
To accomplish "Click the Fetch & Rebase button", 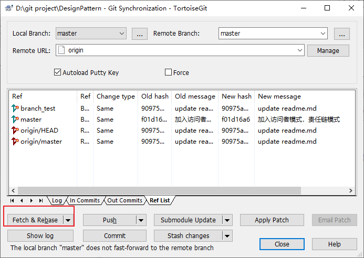I will pos(35,220).
